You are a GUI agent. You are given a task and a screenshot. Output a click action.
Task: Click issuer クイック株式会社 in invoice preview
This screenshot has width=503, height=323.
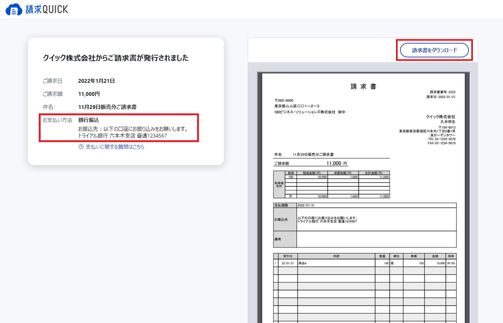click(441, 117)
